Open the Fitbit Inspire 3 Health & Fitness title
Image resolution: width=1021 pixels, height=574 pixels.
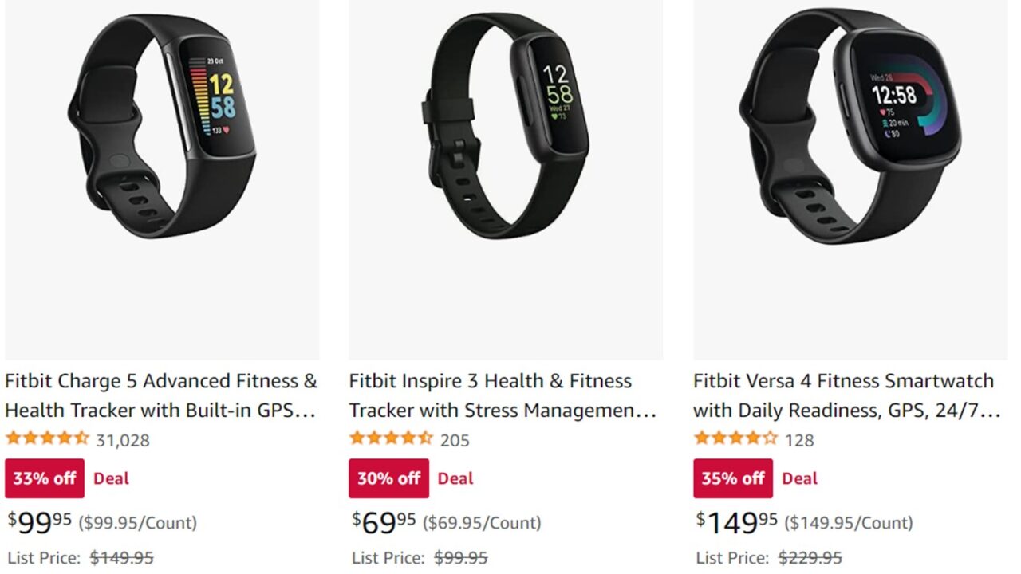(x=503, y=395)
